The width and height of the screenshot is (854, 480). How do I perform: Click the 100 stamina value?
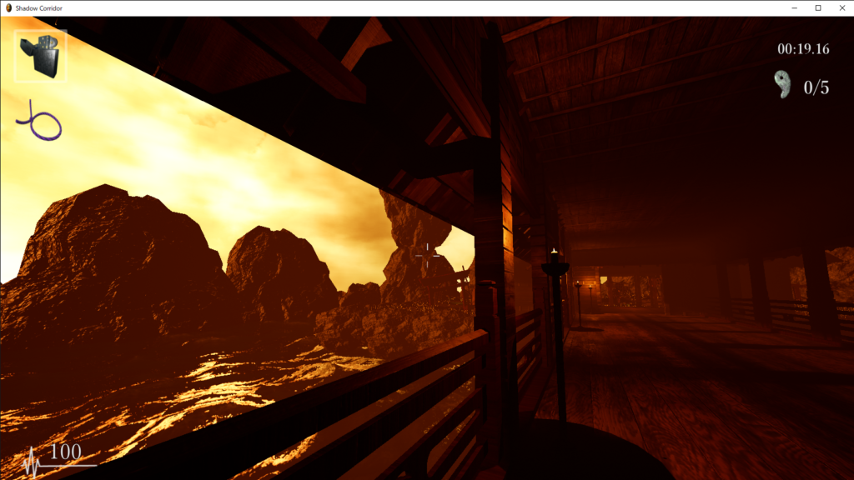[x=66, y=452]
